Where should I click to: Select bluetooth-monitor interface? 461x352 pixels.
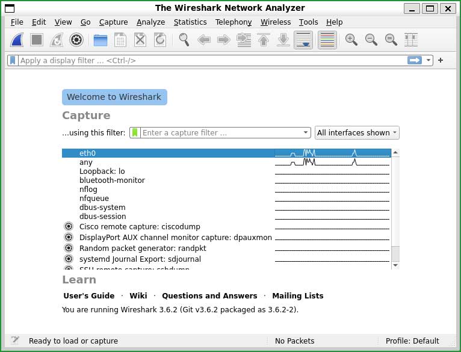click(x=226, y=181)
